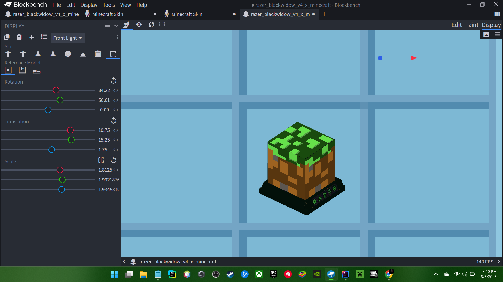
Task: Open the viewport screenshot image button
Action: (486, 34)
